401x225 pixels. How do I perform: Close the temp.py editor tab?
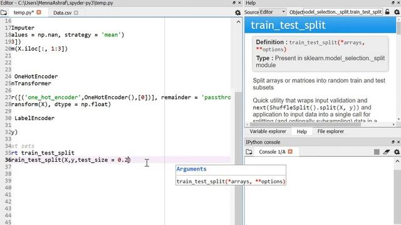point(39,12)
